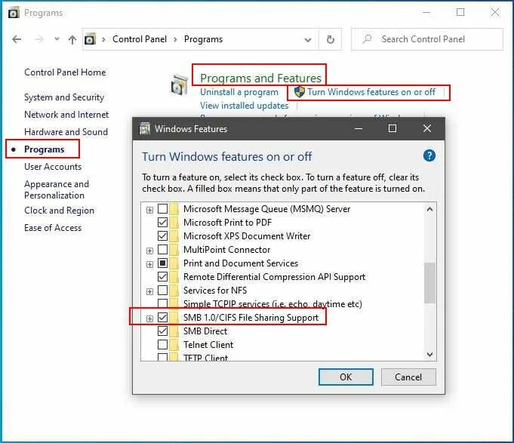Click the Programs and Features icon
This screenshot has height=443, width=514.
click(x=180, y=85)
